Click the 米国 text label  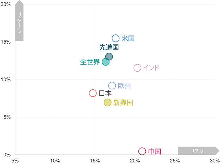point(128,38)
